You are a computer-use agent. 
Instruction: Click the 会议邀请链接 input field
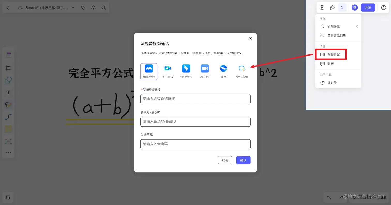(x=195, y=99)
